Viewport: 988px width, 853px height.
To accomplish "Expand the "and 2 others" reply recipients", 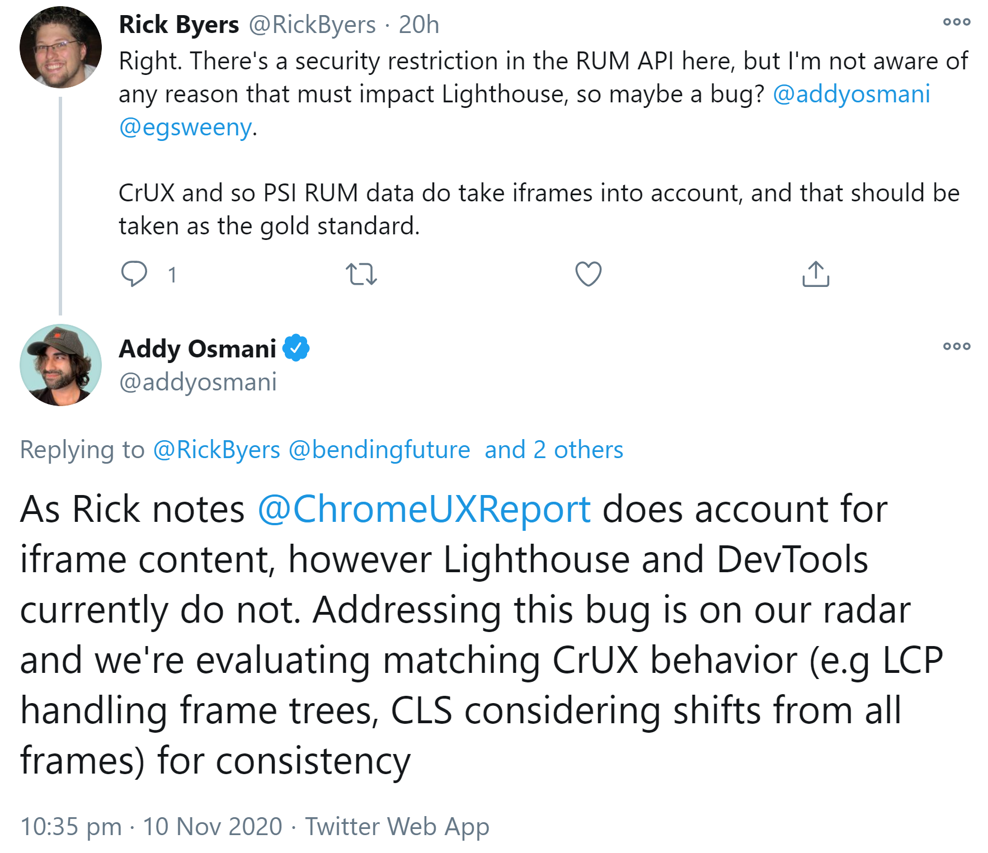I will tap(553, 450).
